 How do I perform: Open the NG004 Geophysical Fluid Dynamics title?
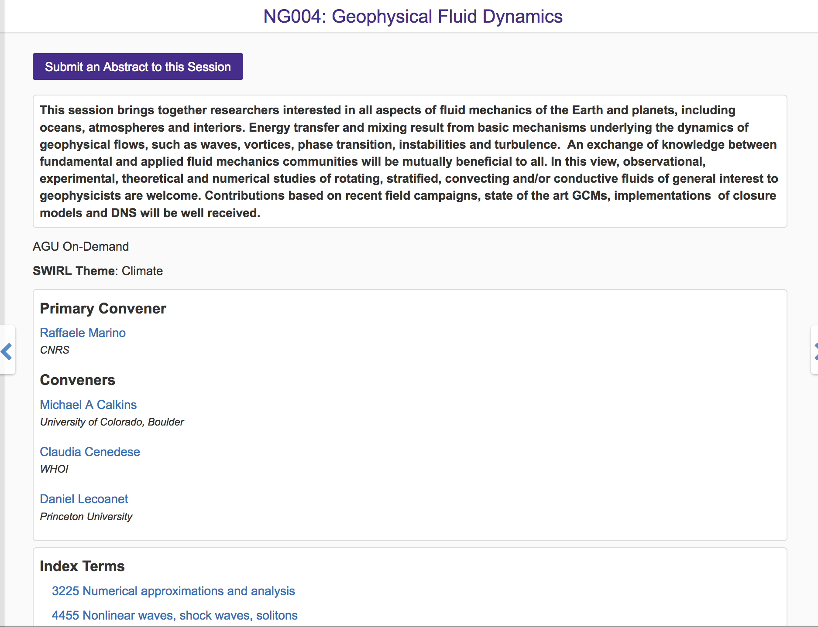pyautogui.click(x=412, y=17)
